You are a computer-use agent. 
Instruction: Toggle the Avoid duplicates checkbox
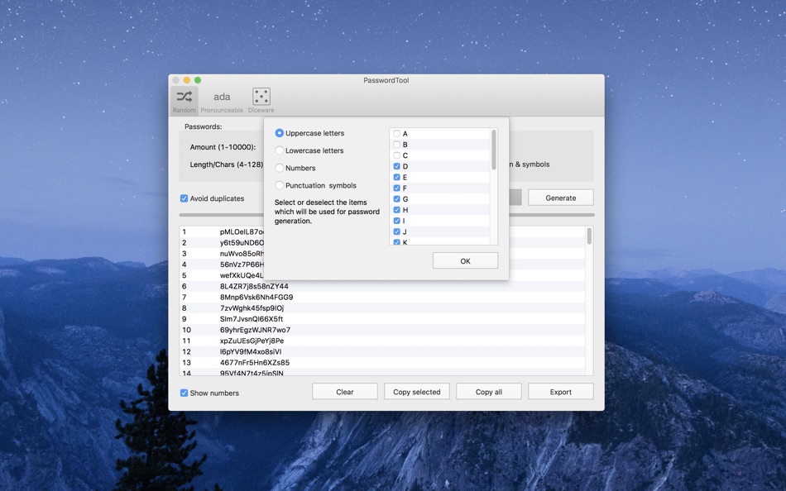(184, 198)
